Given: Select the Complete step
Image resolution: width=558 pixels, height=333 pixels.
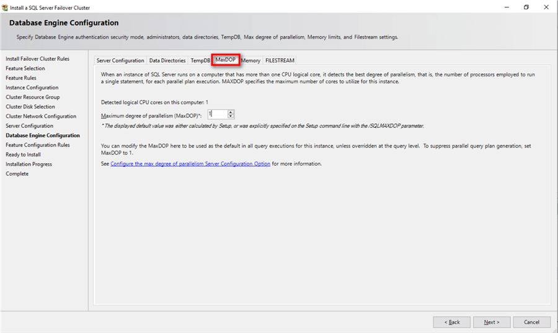Looking at the screenshot, I should pos(17,174).
